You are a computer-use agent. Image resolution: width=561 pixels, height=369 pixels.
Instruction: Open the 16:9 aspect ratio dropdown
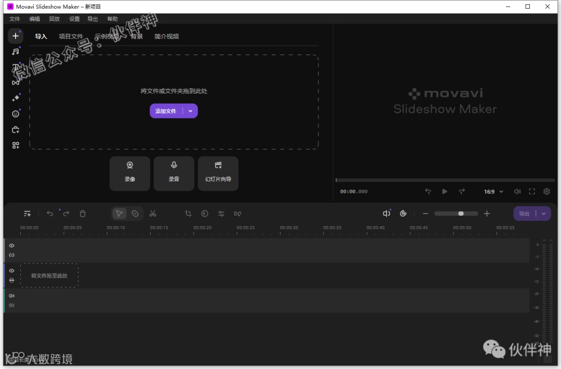point(493,192)
